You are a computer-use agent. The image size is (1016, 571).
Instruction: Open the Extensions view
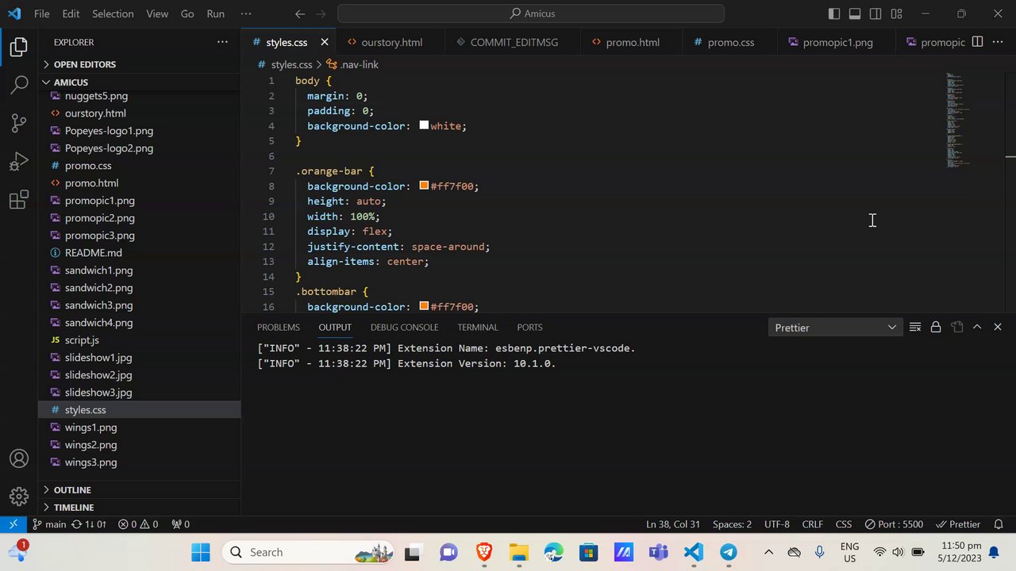[19, 200]
